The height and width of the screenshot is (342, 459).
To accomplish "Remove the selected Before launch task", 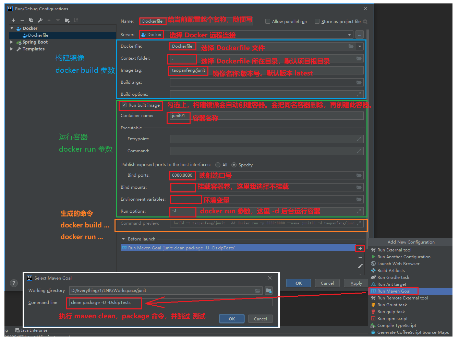I will point(360,257).
